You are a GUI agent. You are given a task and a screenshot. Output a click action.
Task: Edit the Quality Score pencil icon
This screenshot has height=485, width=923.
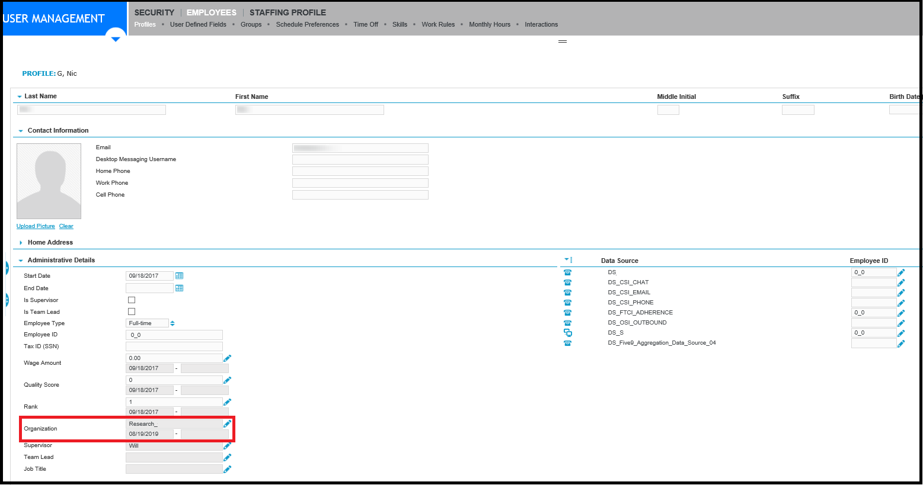(227, 380)
